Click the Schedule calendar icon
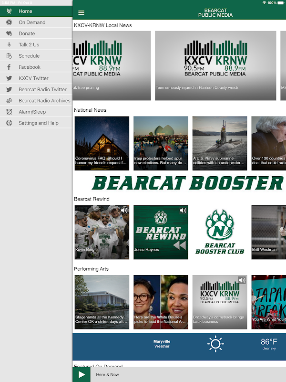Screen dimensions: 286x382 coord(9,56)
